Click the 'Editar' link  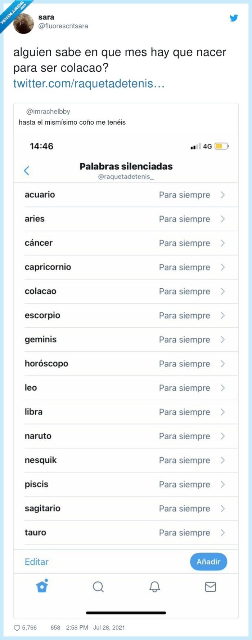[x=36, y=561]
